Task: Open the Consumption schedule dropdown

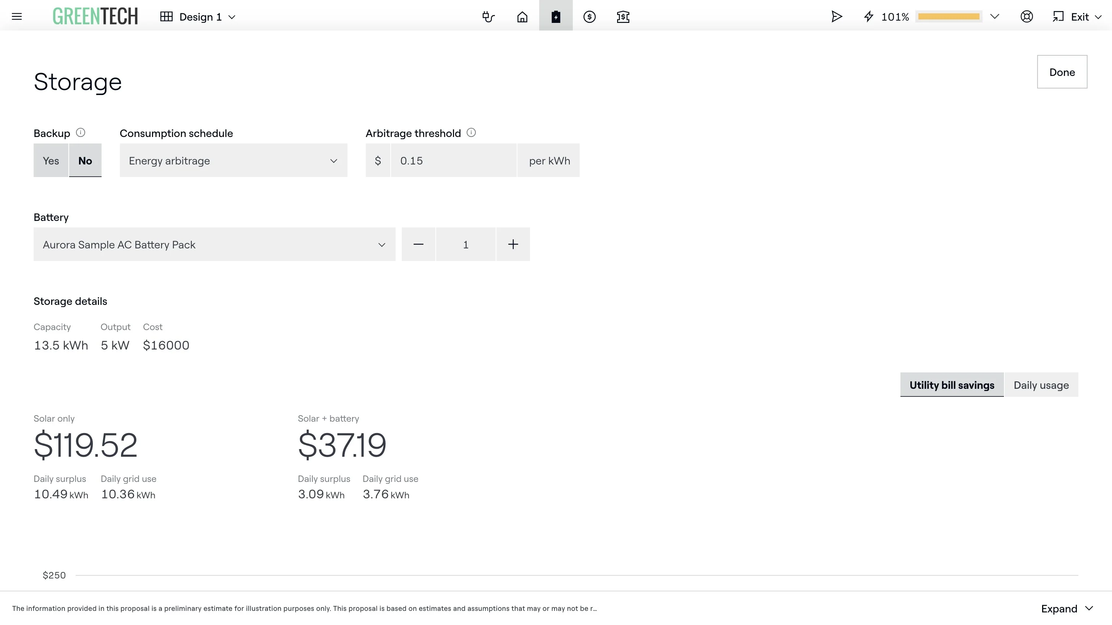Action: click(234, 161)
